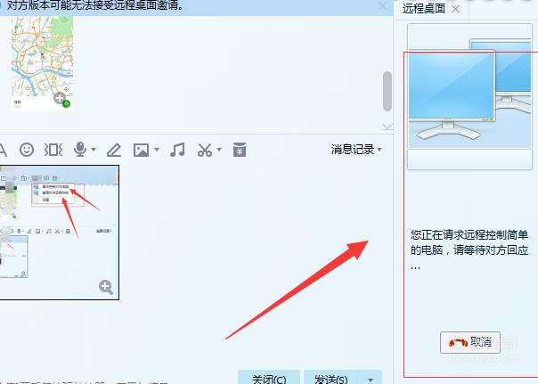Click the red envelope yuan icon
The height and width of the screenshot is (384, 538).
240,150
